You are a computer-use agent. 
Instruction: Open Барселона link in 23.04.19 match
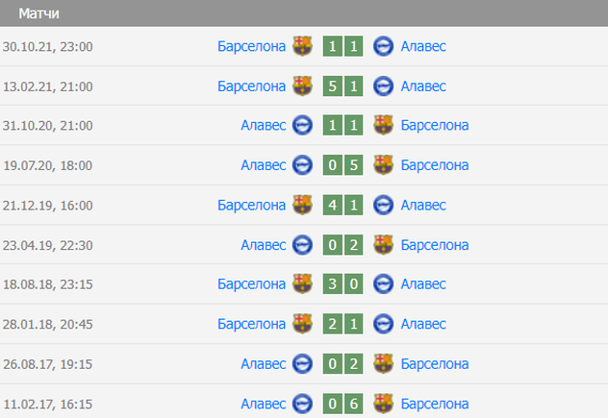[435, 244]
